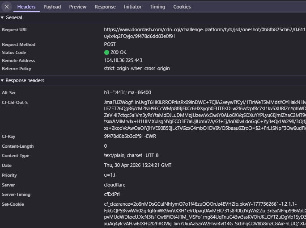306x228 pixels.
Task: Click the Content-Length header name
Action: click(x=17, y=146)
